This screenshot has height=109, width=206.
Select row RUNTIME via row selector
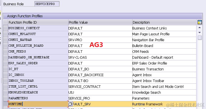(6, 104)
